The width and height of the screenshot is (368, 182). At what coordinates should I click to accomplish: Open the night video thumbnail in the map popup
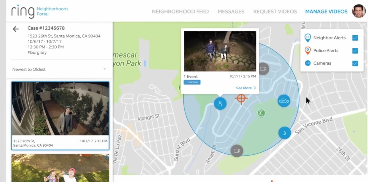[220, 51]
